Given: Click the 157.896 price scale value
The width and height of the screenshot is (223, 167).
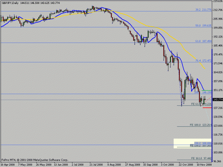Looking at the screenshot, I should pos(218,81).
